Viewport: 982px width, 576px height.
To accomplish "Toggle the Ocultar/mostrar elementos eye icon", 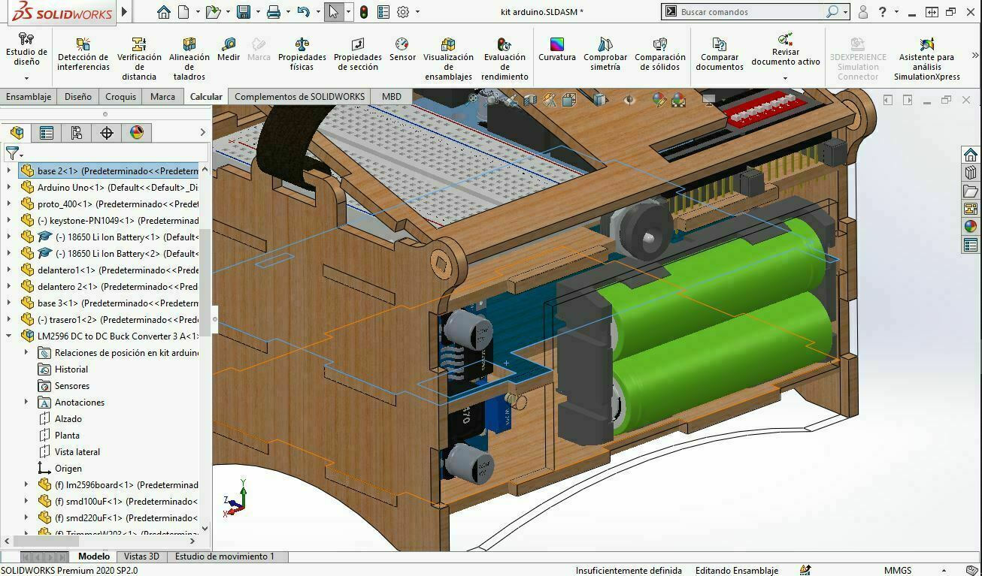I will (x=630, y=99).
